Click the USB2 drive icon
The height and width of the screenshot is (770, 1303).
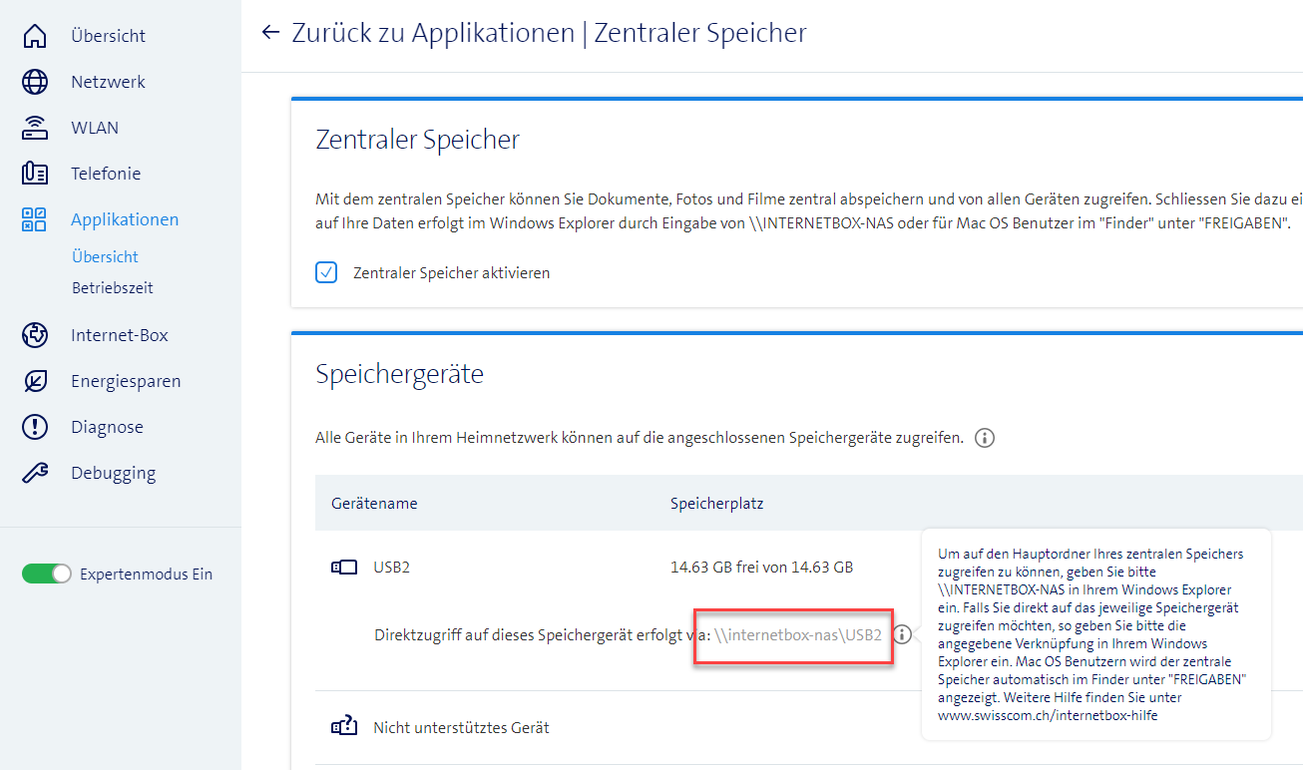click(x=343, y=567)
